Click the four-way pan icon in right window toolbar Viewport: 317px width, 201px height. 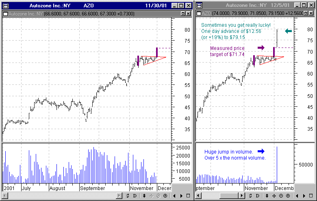coord(274,196)
